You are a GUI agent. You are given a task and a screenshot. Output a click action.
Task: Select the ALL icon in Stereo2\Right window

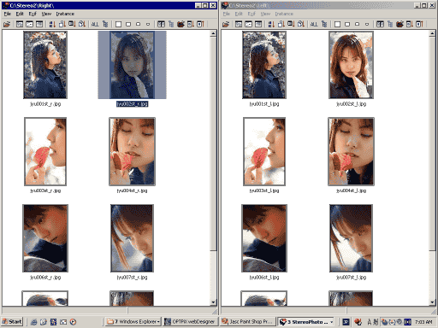click(x=95, y=24)
